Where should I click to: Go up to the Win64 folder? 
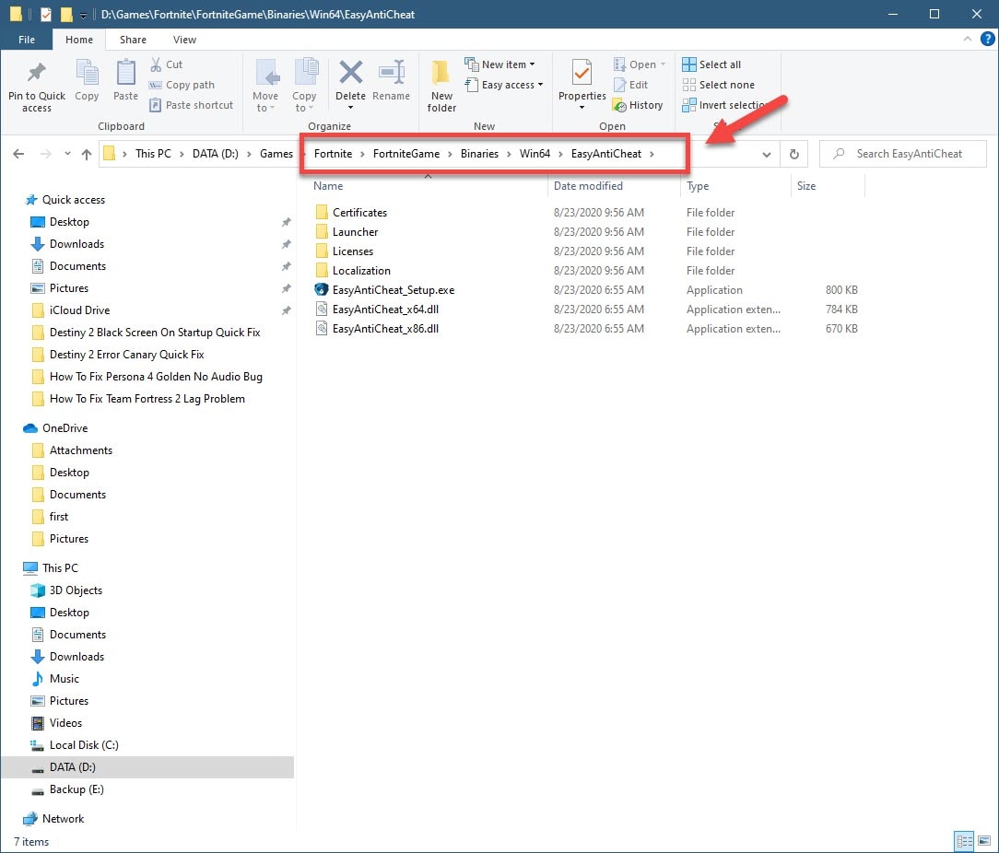point(87,154)
